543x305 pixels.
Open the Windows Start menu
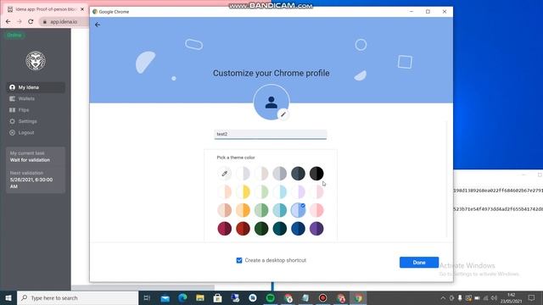(8, 297)
